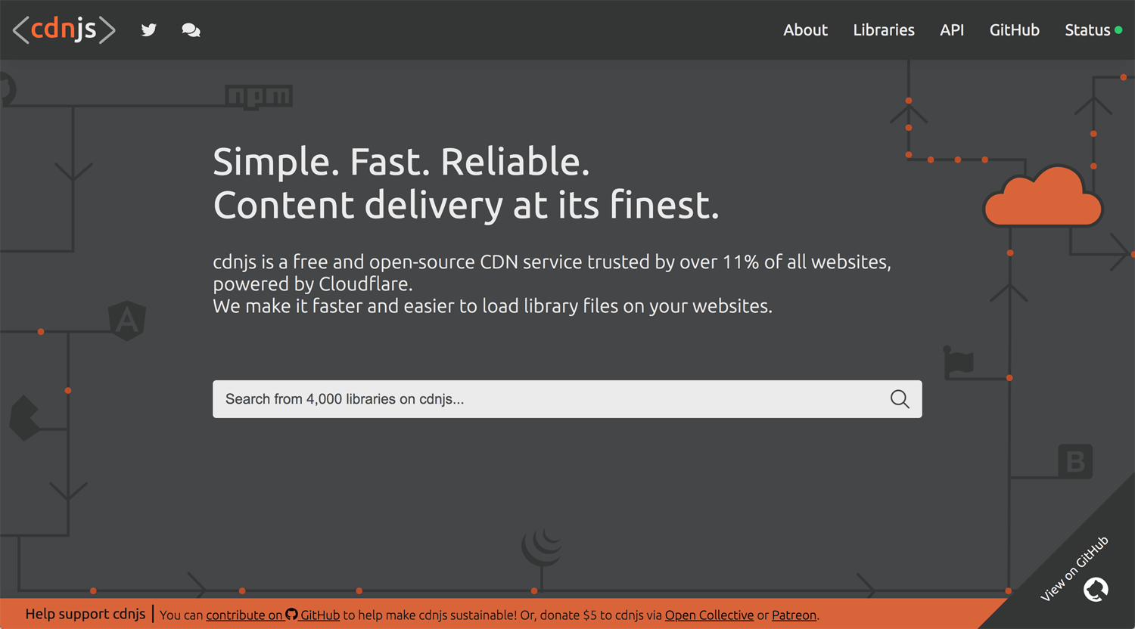Open the cdnjs Twitter icon link

click(149, 30)
